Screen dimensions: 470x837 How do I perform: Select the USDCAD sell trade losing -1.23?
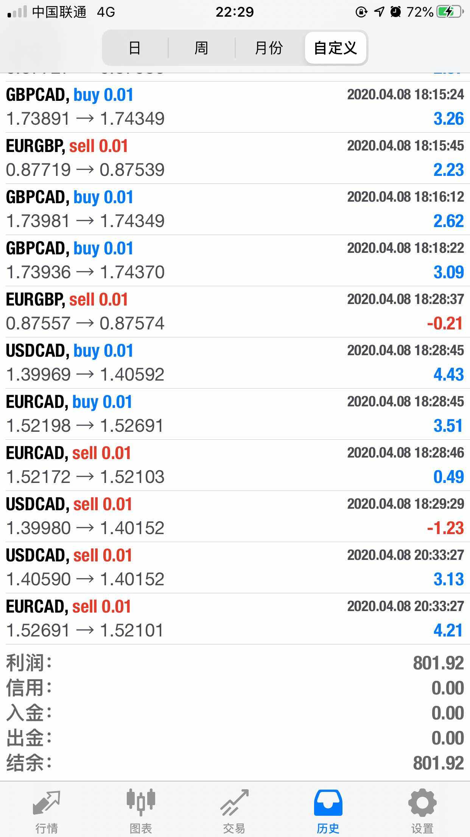pyautogui.click(x=235, y=516)
